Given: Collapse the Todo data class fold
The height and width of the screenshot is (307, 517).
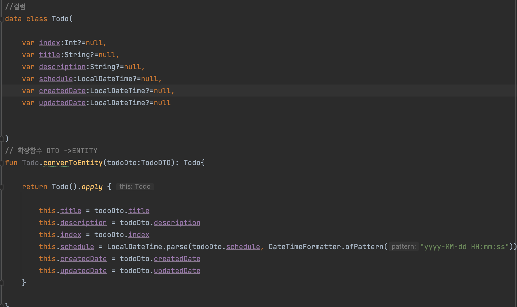Looking at the screenshot, I should click(2, 19).
